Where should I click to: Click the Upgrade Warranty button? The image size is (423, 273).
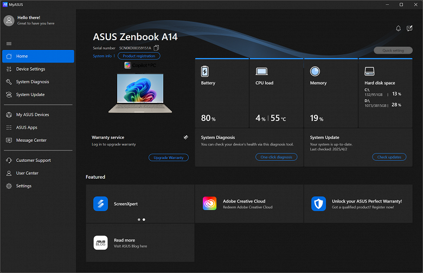[169, 157]
